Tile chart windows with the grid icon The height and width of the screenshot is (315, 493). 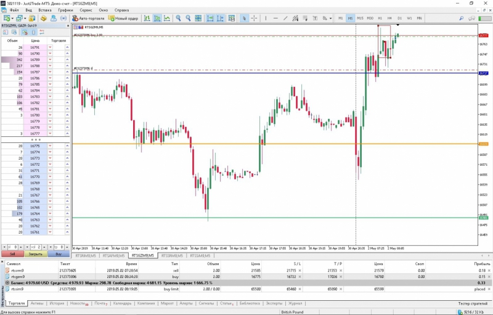pyautogui.click(x=198, y=18)
